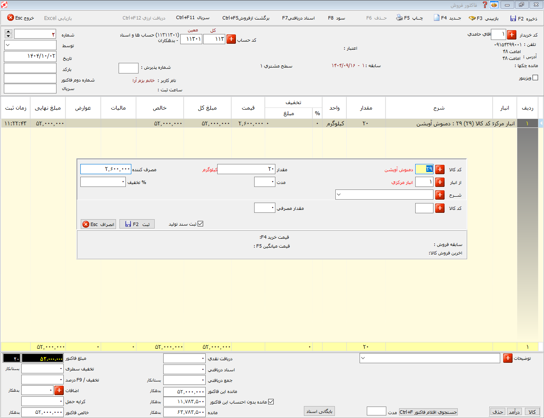
Task: Click the مقدار quantity input field
Action: tap(246, 169)
